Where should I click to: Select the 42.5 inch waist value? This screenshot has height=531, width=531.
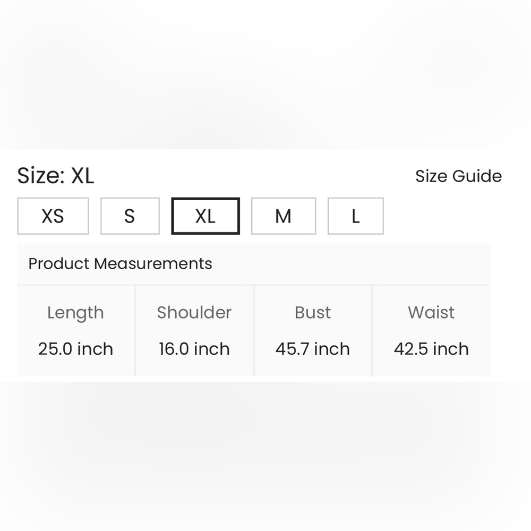click(431, 349)
